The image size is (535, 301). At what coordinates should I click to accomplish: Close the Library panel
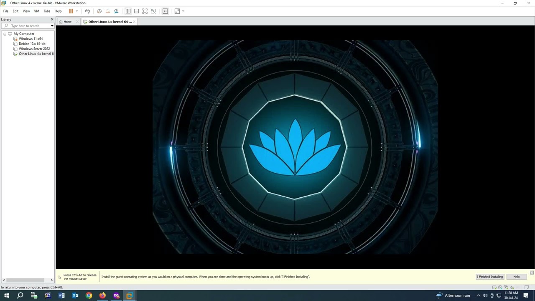52,20
